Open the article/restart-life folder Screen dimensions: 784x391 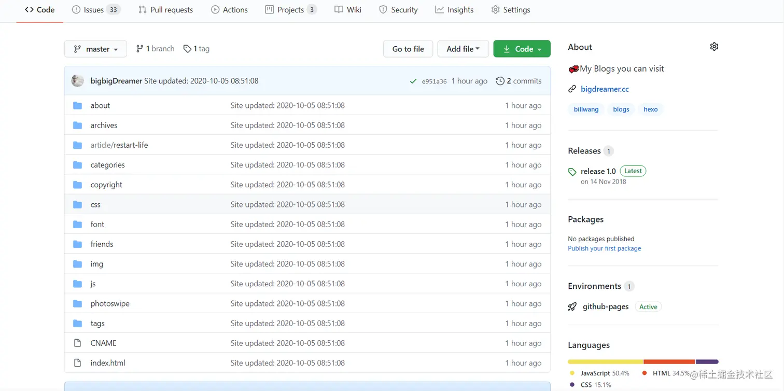tap(119, 145)
